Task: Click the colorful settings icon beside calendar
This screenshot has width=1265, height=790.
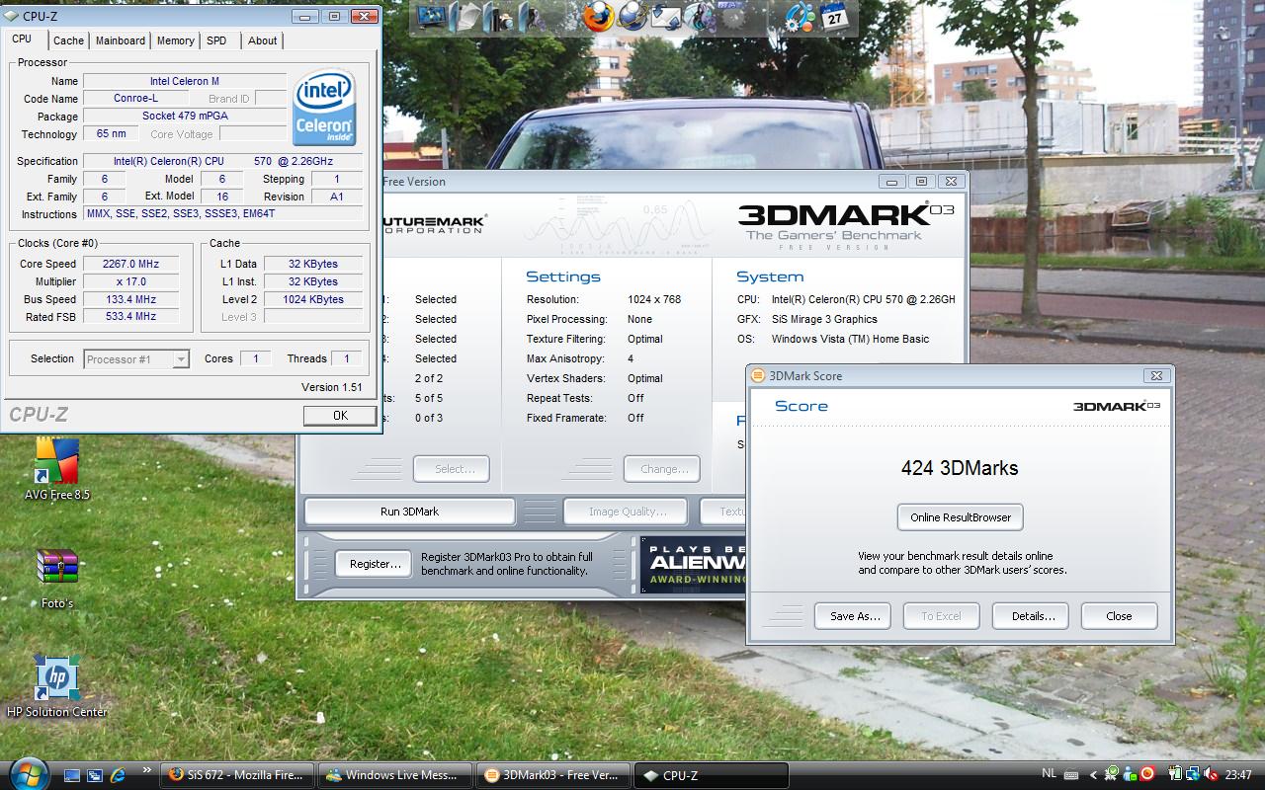Action: point(800,17)
